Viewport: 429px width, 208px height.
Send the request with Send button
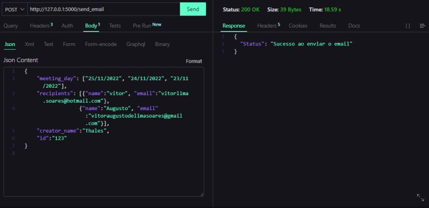193,9
